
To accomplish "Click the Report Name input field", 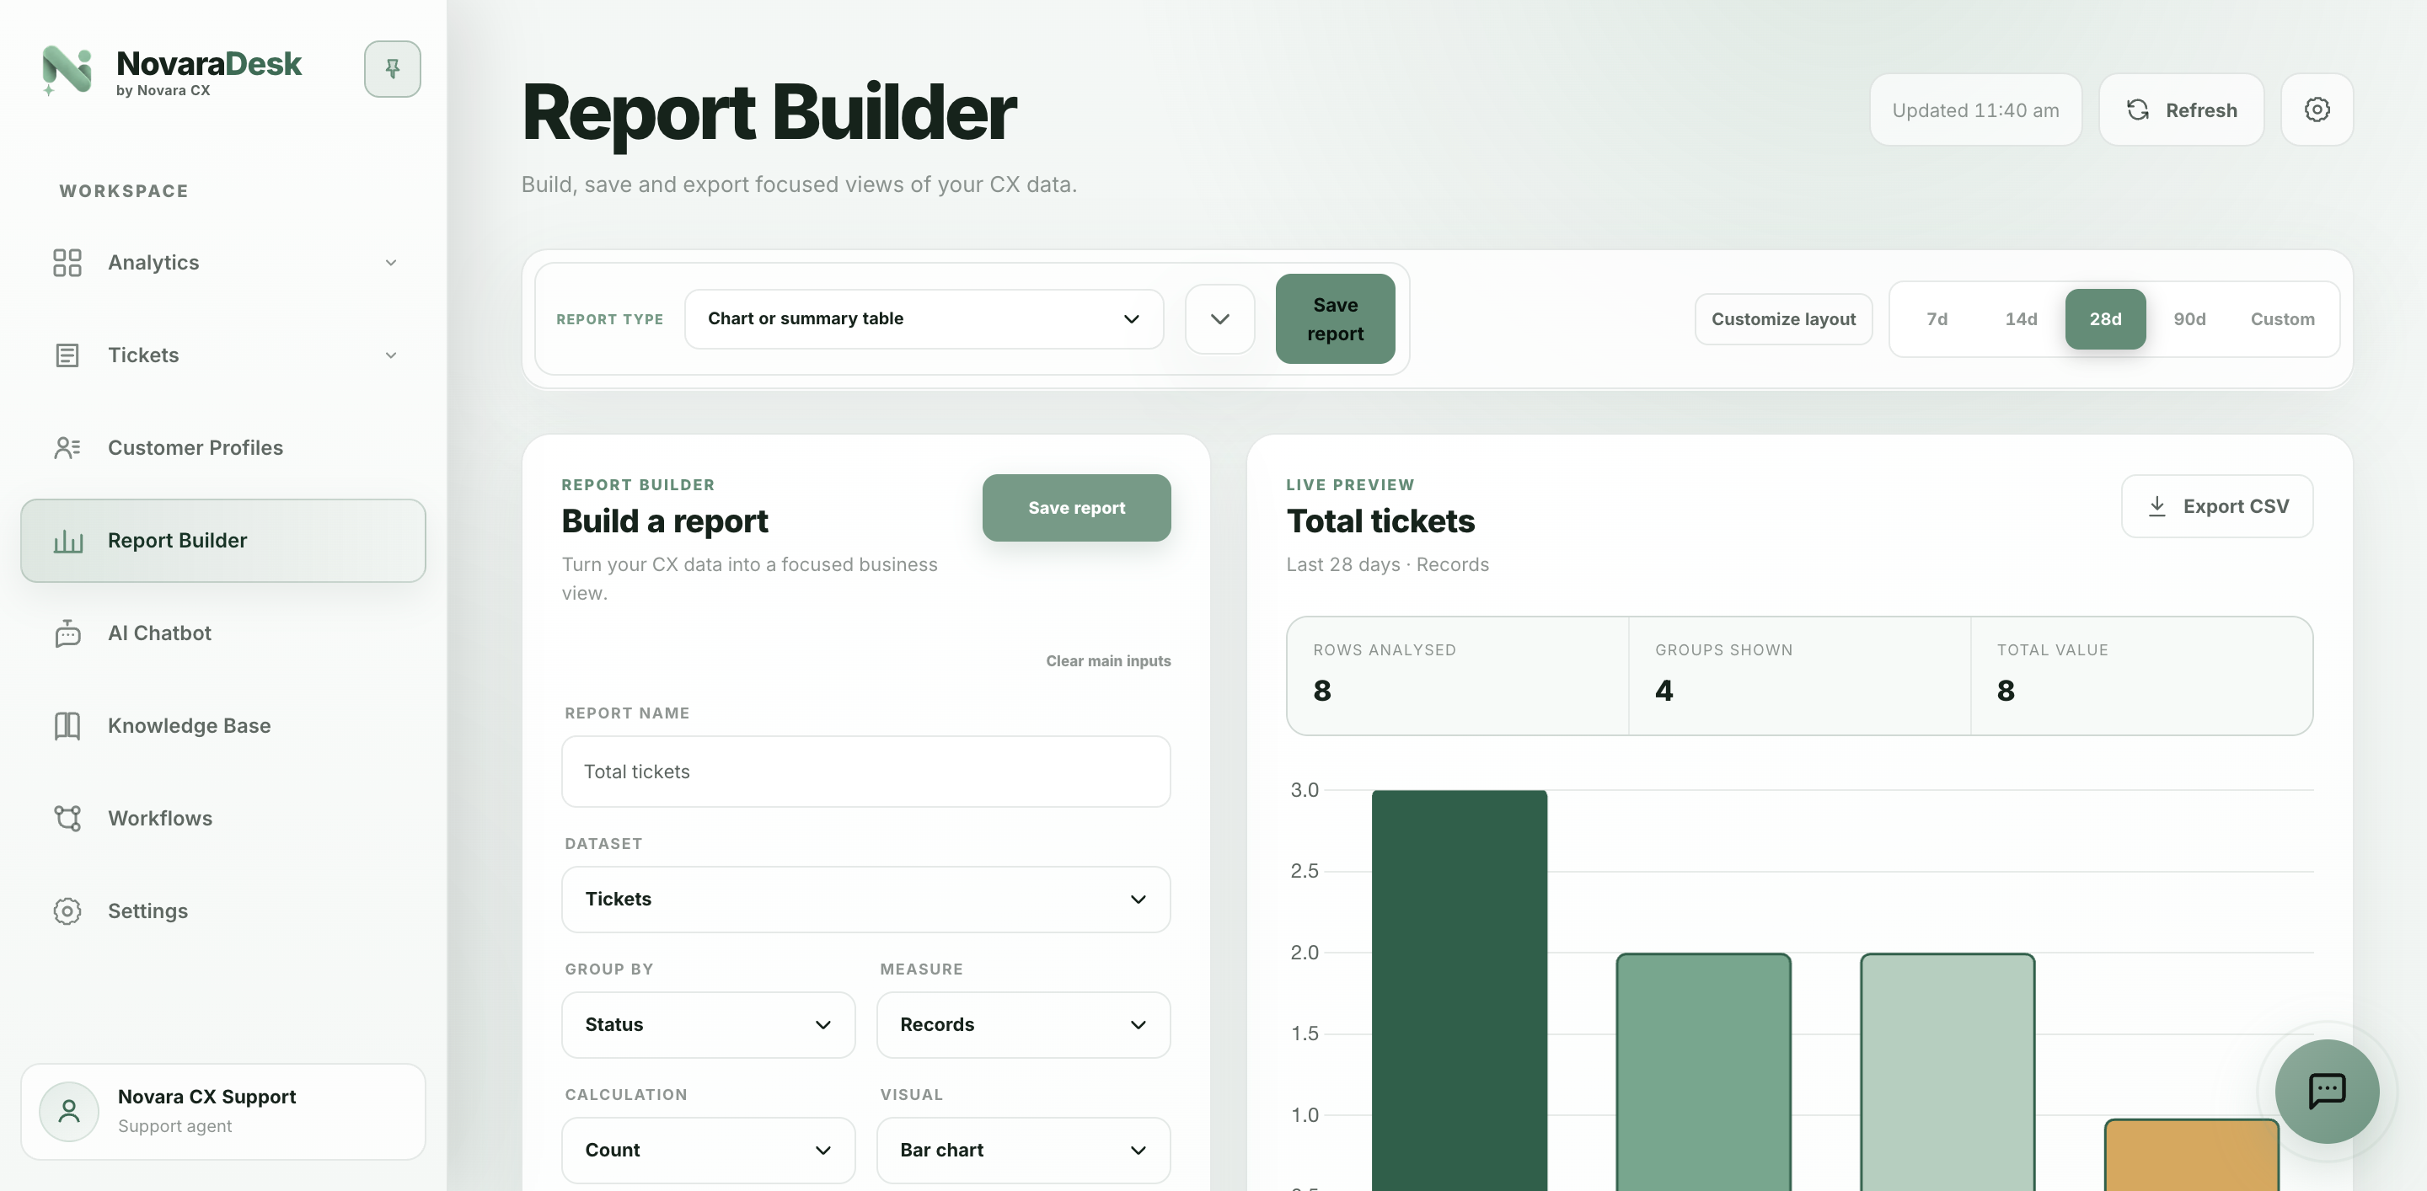I will pos(865,771).
